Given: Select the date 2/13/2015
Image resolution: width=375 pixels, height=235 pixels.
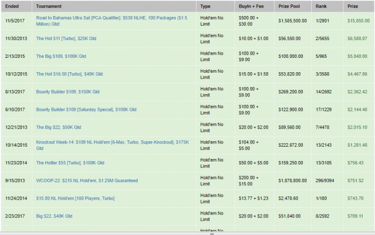Looking at the screenshot, I should (x=15, y=56).
